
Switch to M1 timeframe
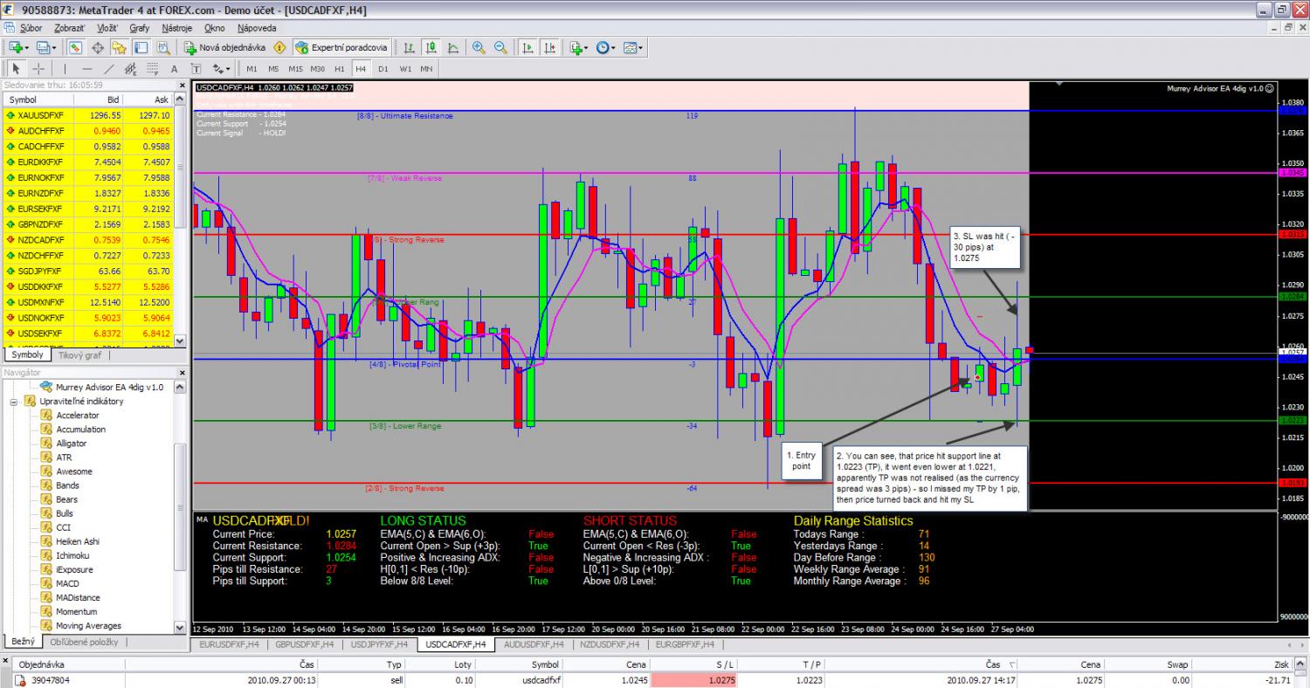[252, 68]
